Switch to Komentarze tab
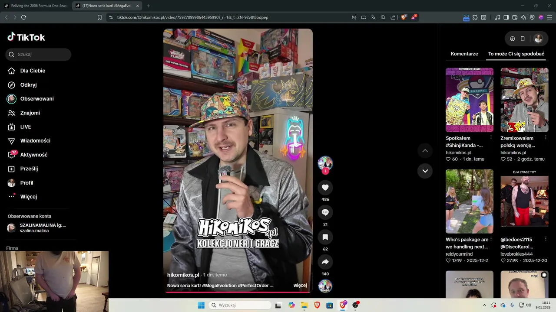This screenshot has height=312, width=556. (464, 54)
